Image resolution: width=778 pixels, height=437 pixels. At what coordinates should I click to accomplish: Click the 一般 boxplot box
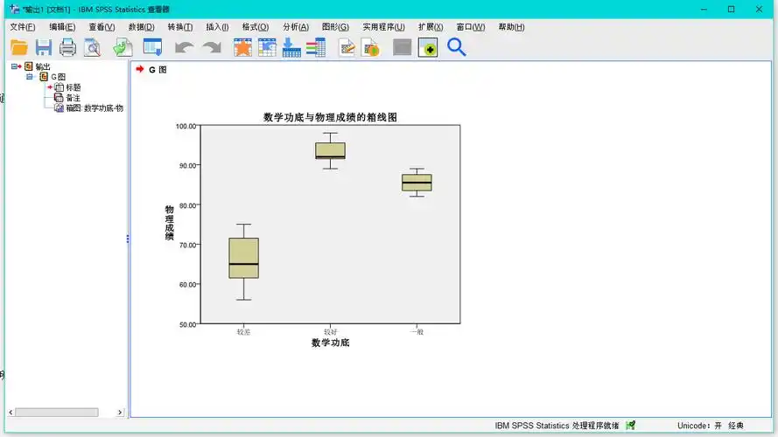(417, 183)
